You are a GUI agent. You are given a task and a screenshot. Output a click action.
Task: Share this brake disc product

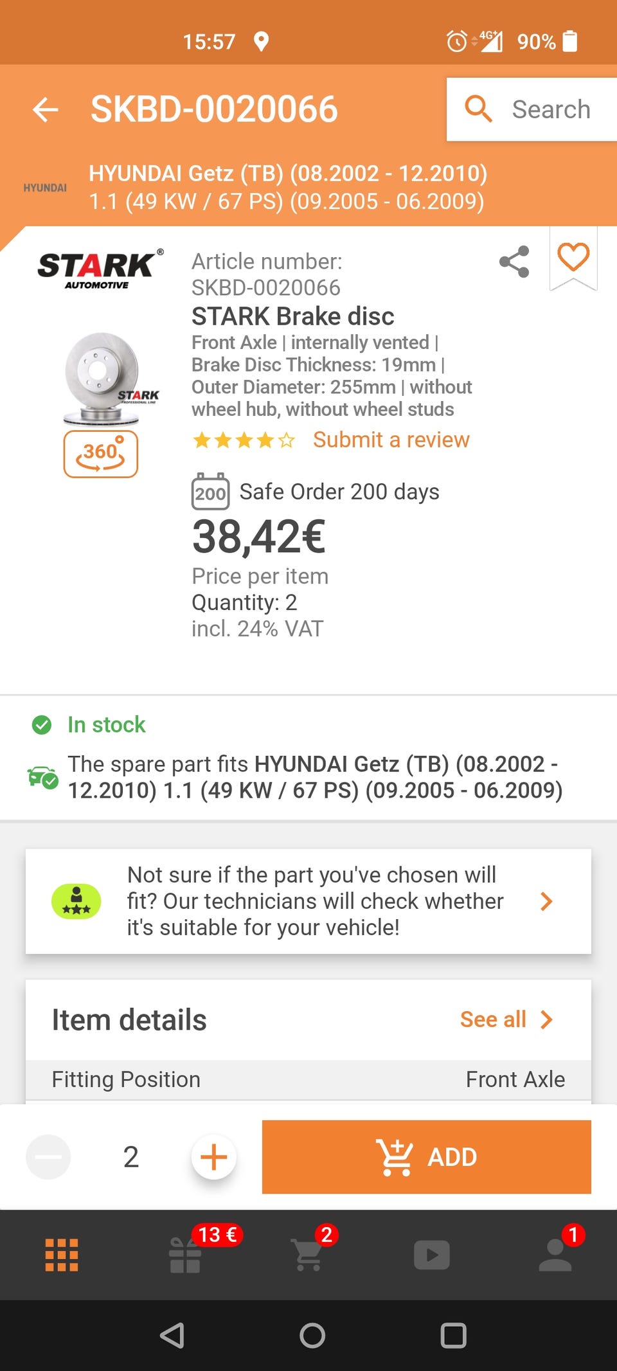[x=514, y=262]
